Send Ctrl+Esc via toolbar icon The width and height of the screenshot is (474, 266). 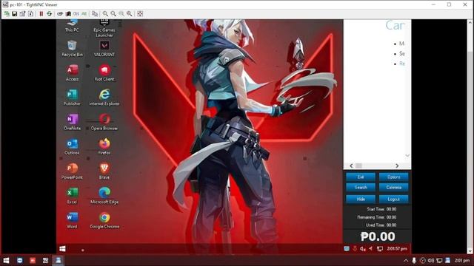(x=68, y=14)
